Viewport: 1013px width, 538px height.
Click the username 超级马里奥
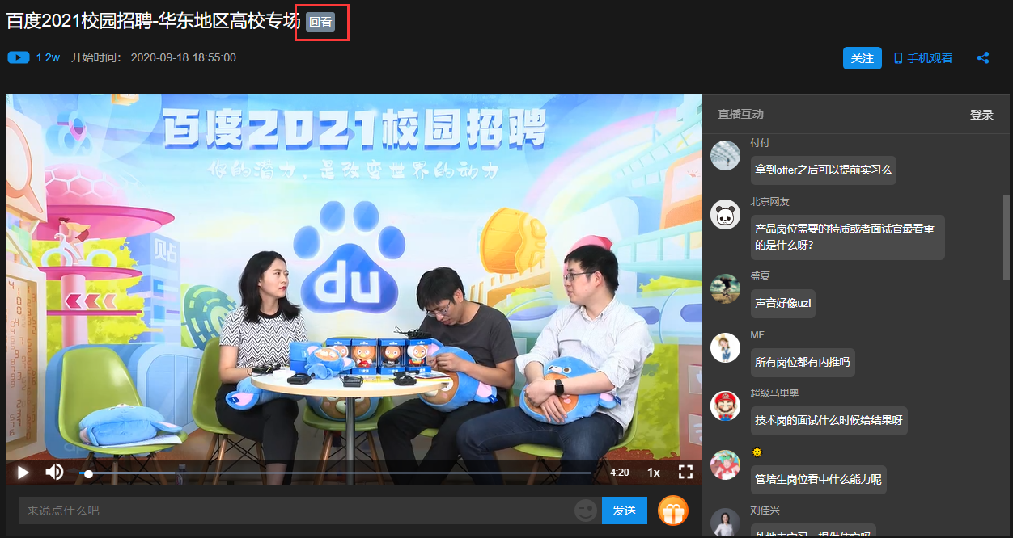(774, 393)
